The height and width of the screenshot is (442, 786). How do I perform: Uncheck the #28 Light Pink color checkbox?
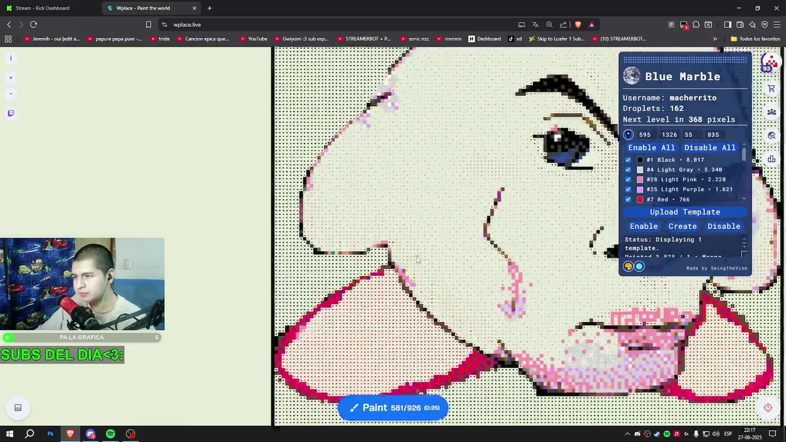coord(628,179)
